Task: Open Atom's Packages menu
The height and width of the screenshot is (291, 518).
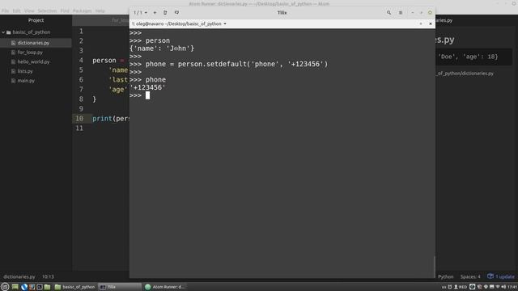Action: coord(82,11)
